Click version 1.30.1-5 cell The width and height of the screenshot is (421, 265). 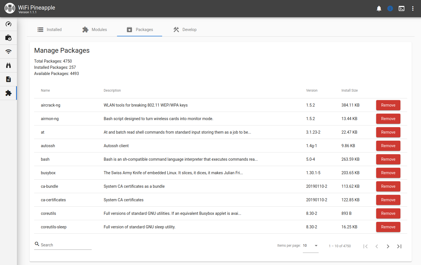313,173
